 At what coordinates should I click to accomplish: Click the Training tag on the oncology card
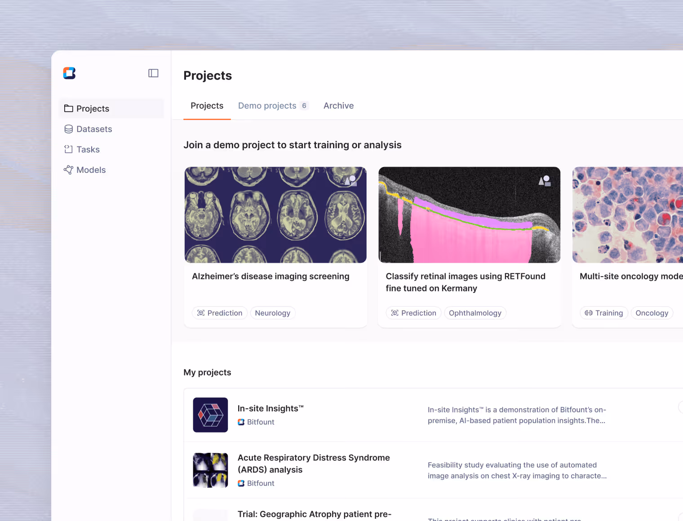[604, 313]
